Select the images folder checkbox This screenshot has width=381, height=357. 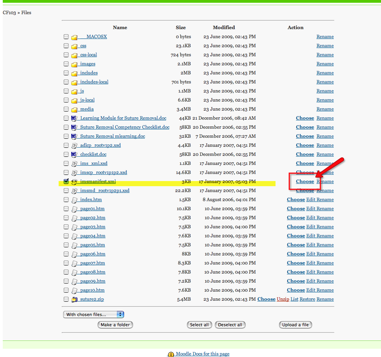point(66,64)
